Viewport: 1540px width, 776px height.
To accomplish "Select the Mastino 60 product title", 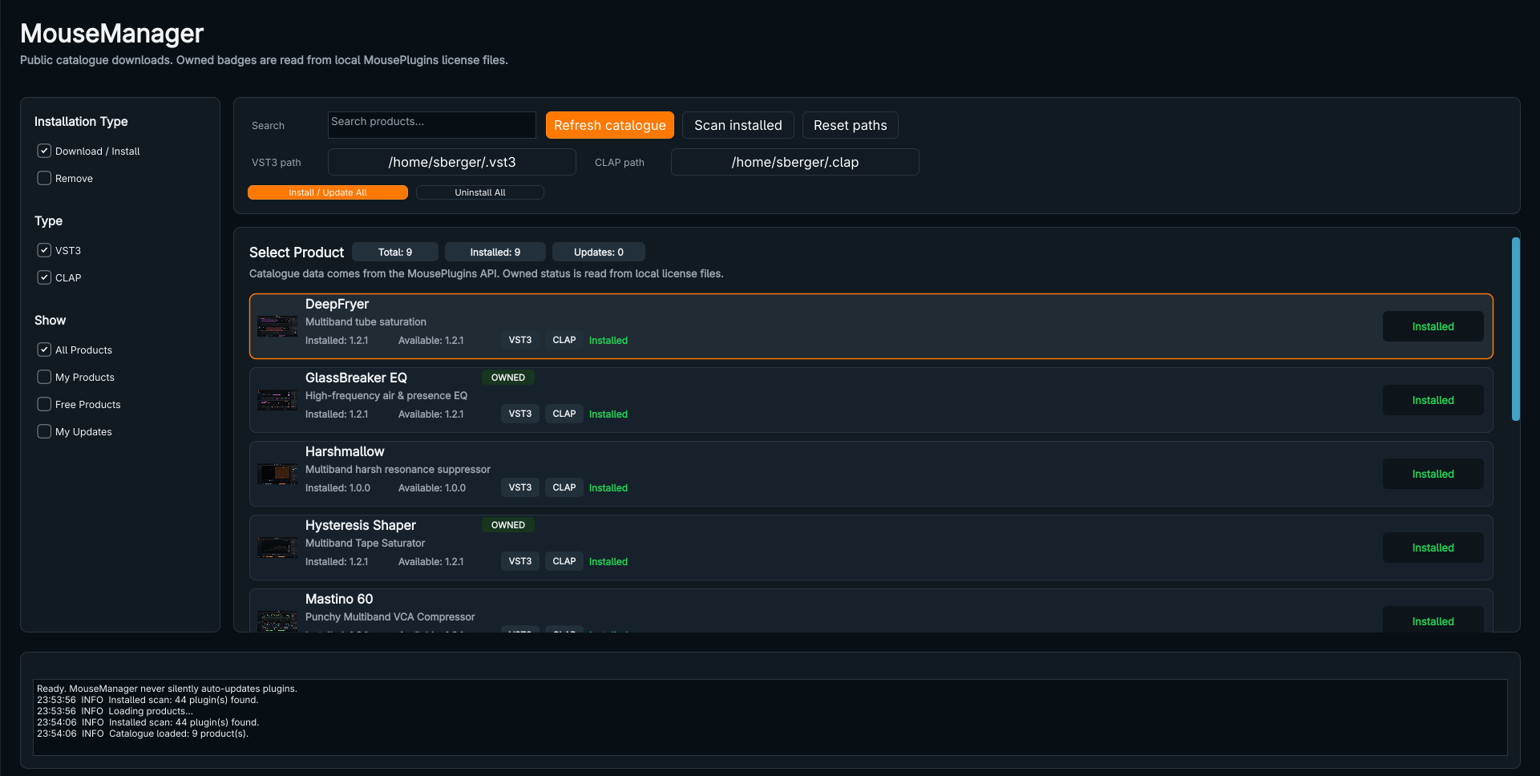I will (339, 599).
